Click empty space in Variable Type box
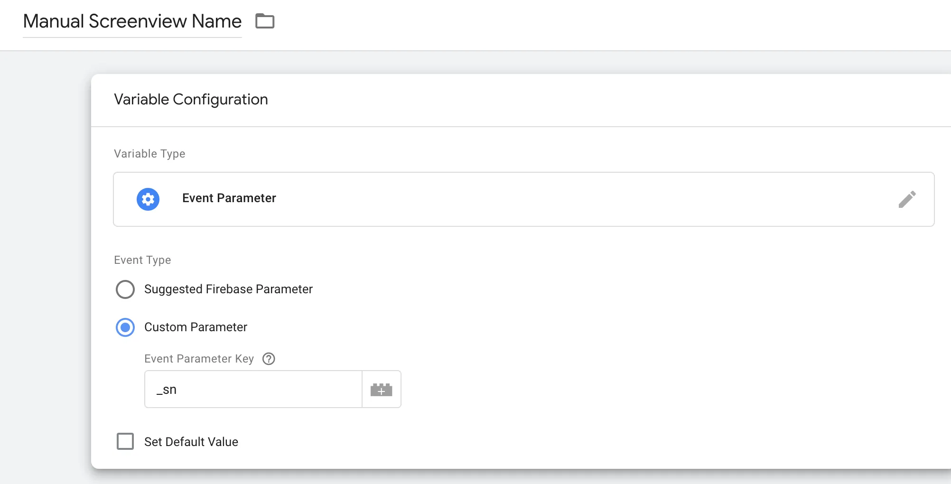The width and height of the screenshot is (951, 484). pyautogui.click(x=569, y=199)
